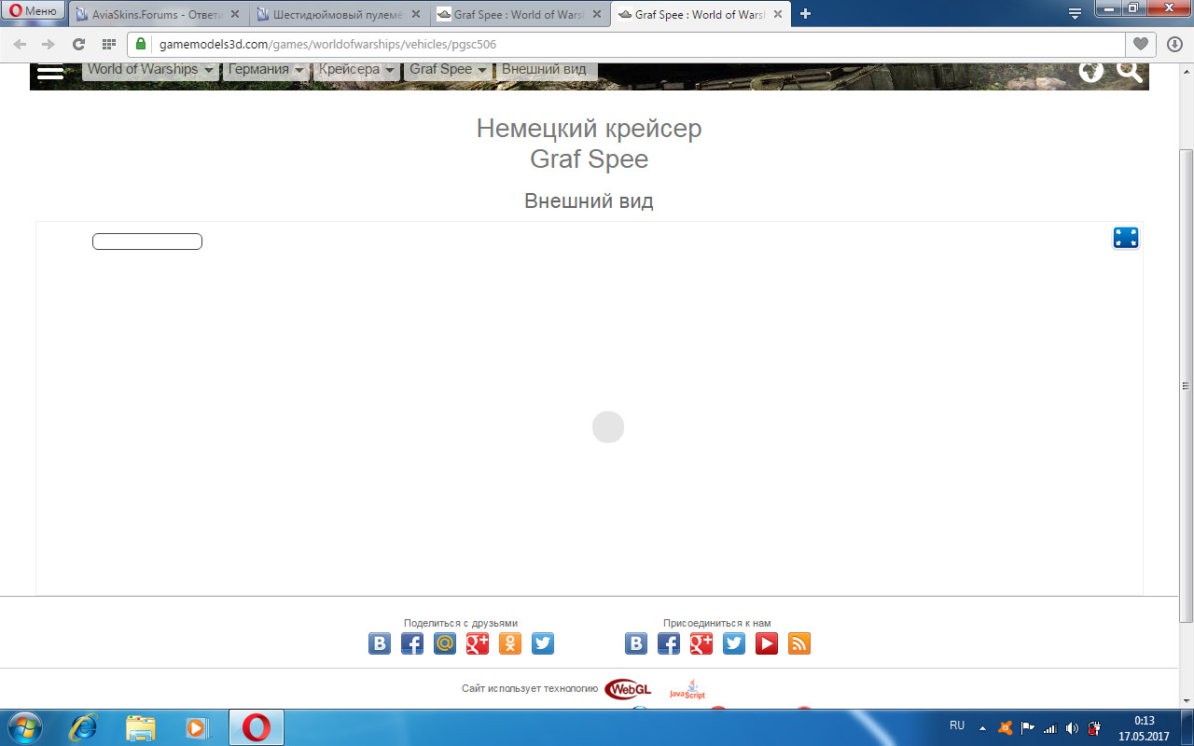Open the Speed Dial grid button
This screenshot has width=1194, height=746.
109,44
